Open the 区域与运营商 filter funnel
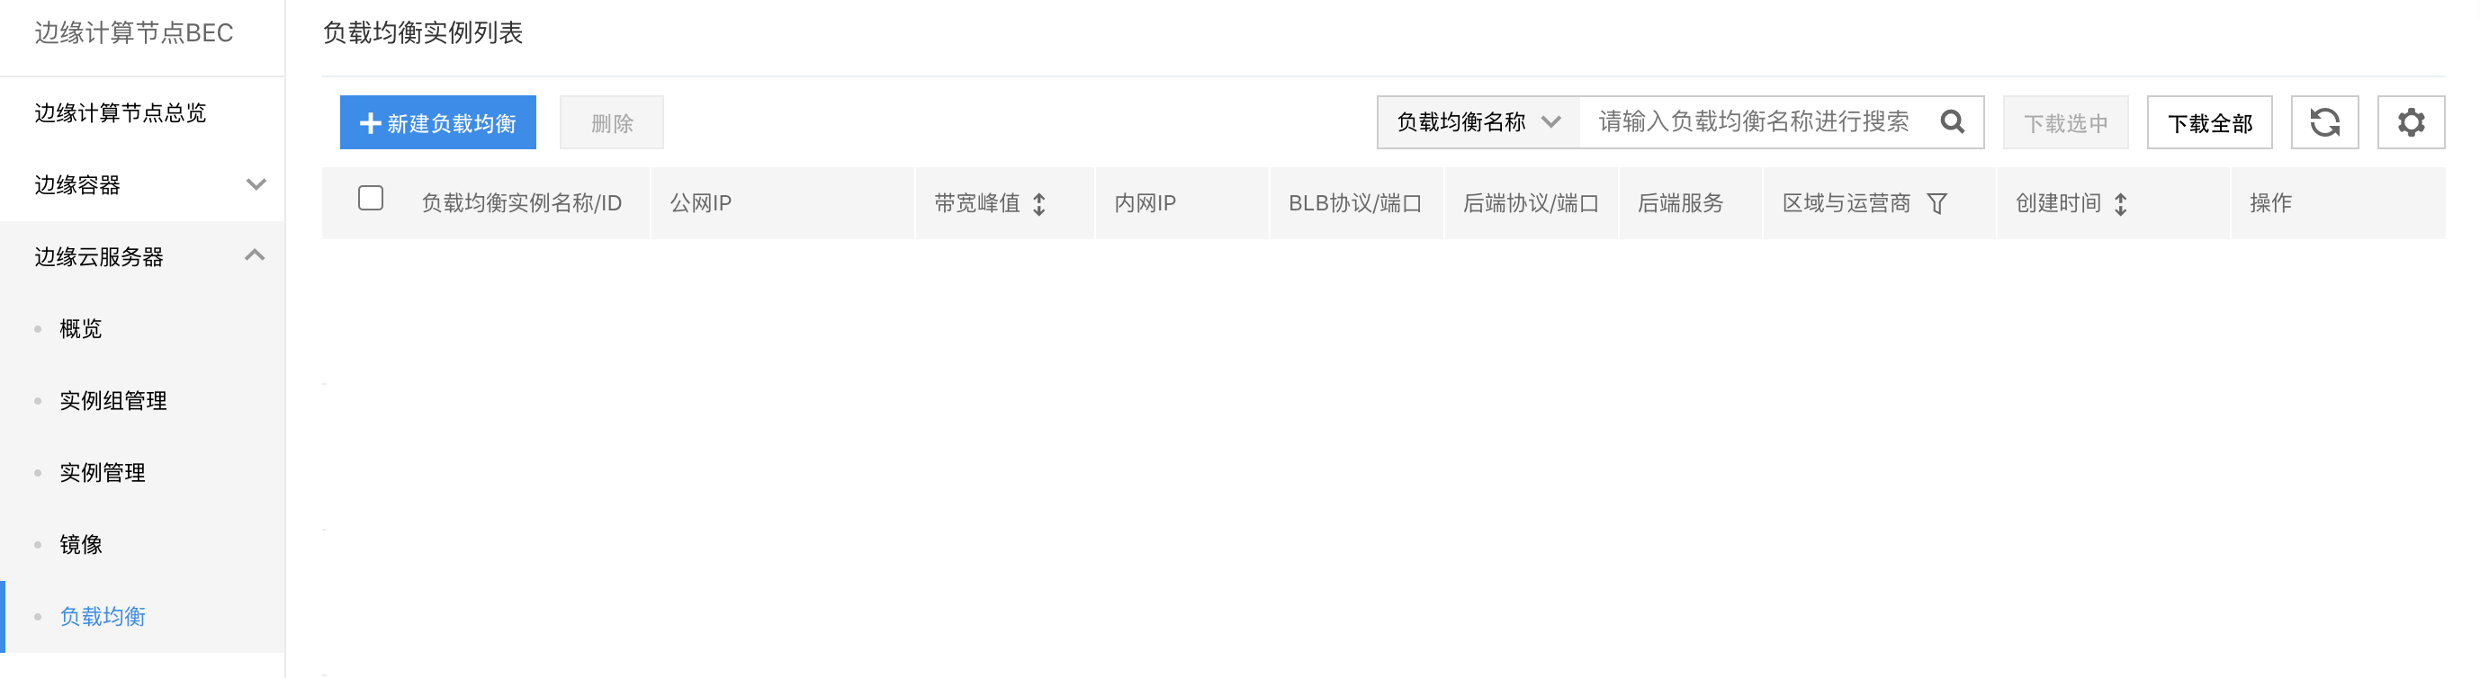Image resolution: width=2480 pixels, height=678 pixels. pos(1937,204)
